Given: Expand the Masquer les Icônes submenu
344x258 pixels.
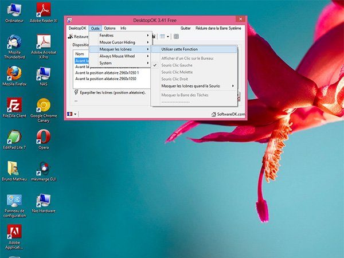Looking at the screenshot, I should 120,49.
